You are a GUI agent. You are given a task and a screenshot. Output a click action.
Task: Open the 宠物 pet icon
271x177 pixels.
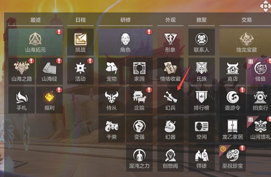(x=112, y=71)
